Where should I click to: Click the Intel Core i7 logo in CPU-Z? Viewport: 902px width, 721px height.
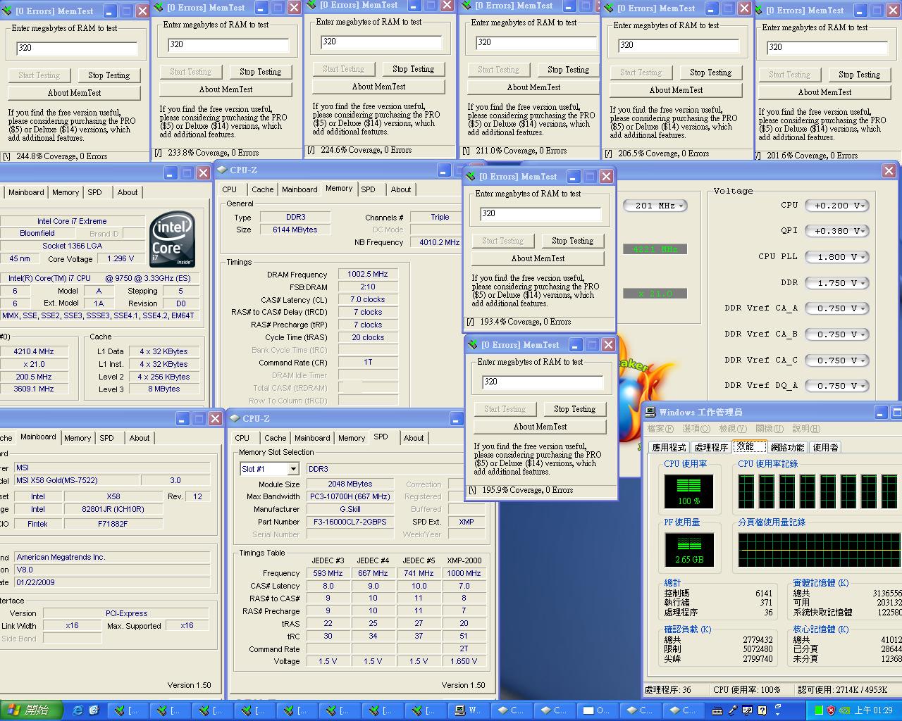pos(171,240)
